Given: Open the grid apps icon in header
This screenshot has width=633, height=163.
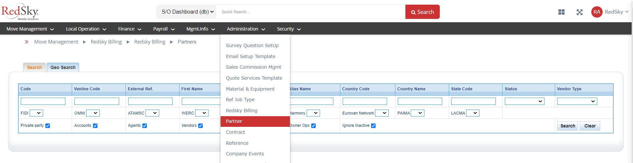Looking at the screenshot, I should (x=562, y=12).
